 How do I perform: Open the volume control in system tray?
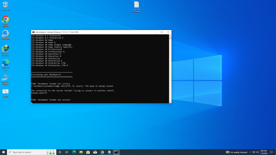257,152
